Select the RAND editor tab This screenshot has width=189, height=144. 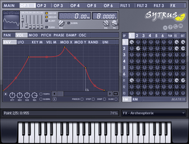tap(94, 42)
